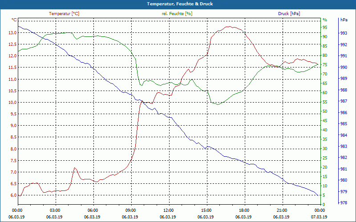Screen dimensions: 356x222
Task: Click the "11,5" tick on the temperature axis
Action: tap(12, 67)
